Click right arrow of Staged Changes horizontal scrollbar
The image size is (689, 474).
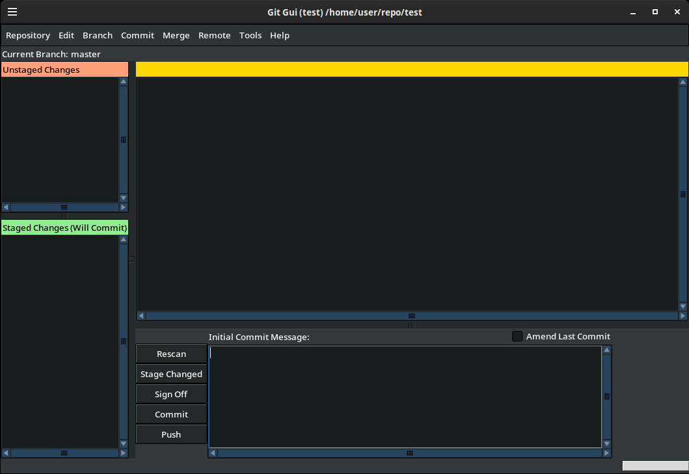coord(123,453)
